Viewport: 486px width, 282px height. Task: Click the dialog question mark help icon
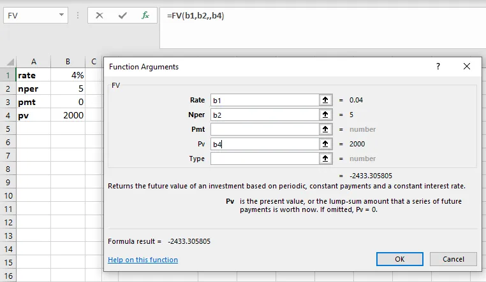click(438, 66)
